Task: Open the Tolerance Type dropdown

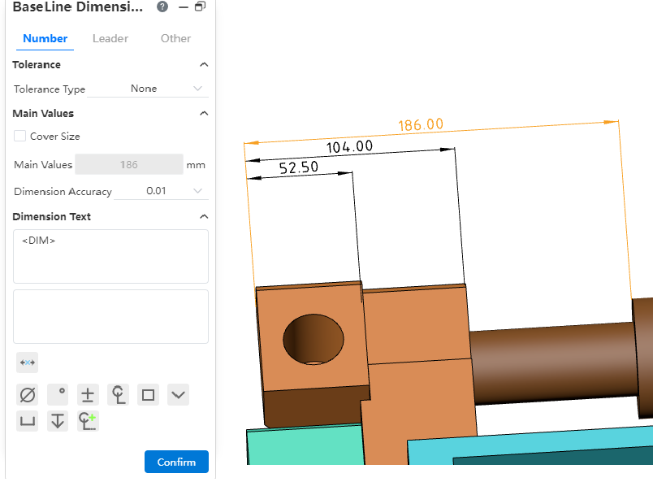Action: click(148, 89)
